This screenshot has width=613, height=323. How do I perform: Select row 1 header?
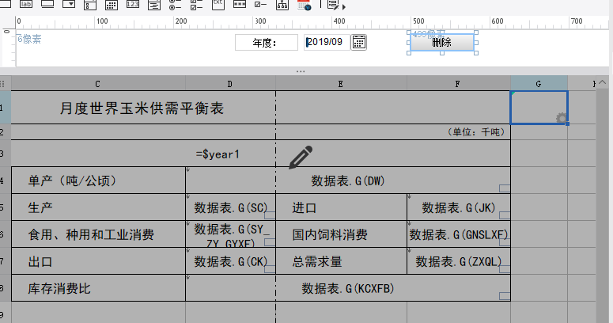[5, 108]
